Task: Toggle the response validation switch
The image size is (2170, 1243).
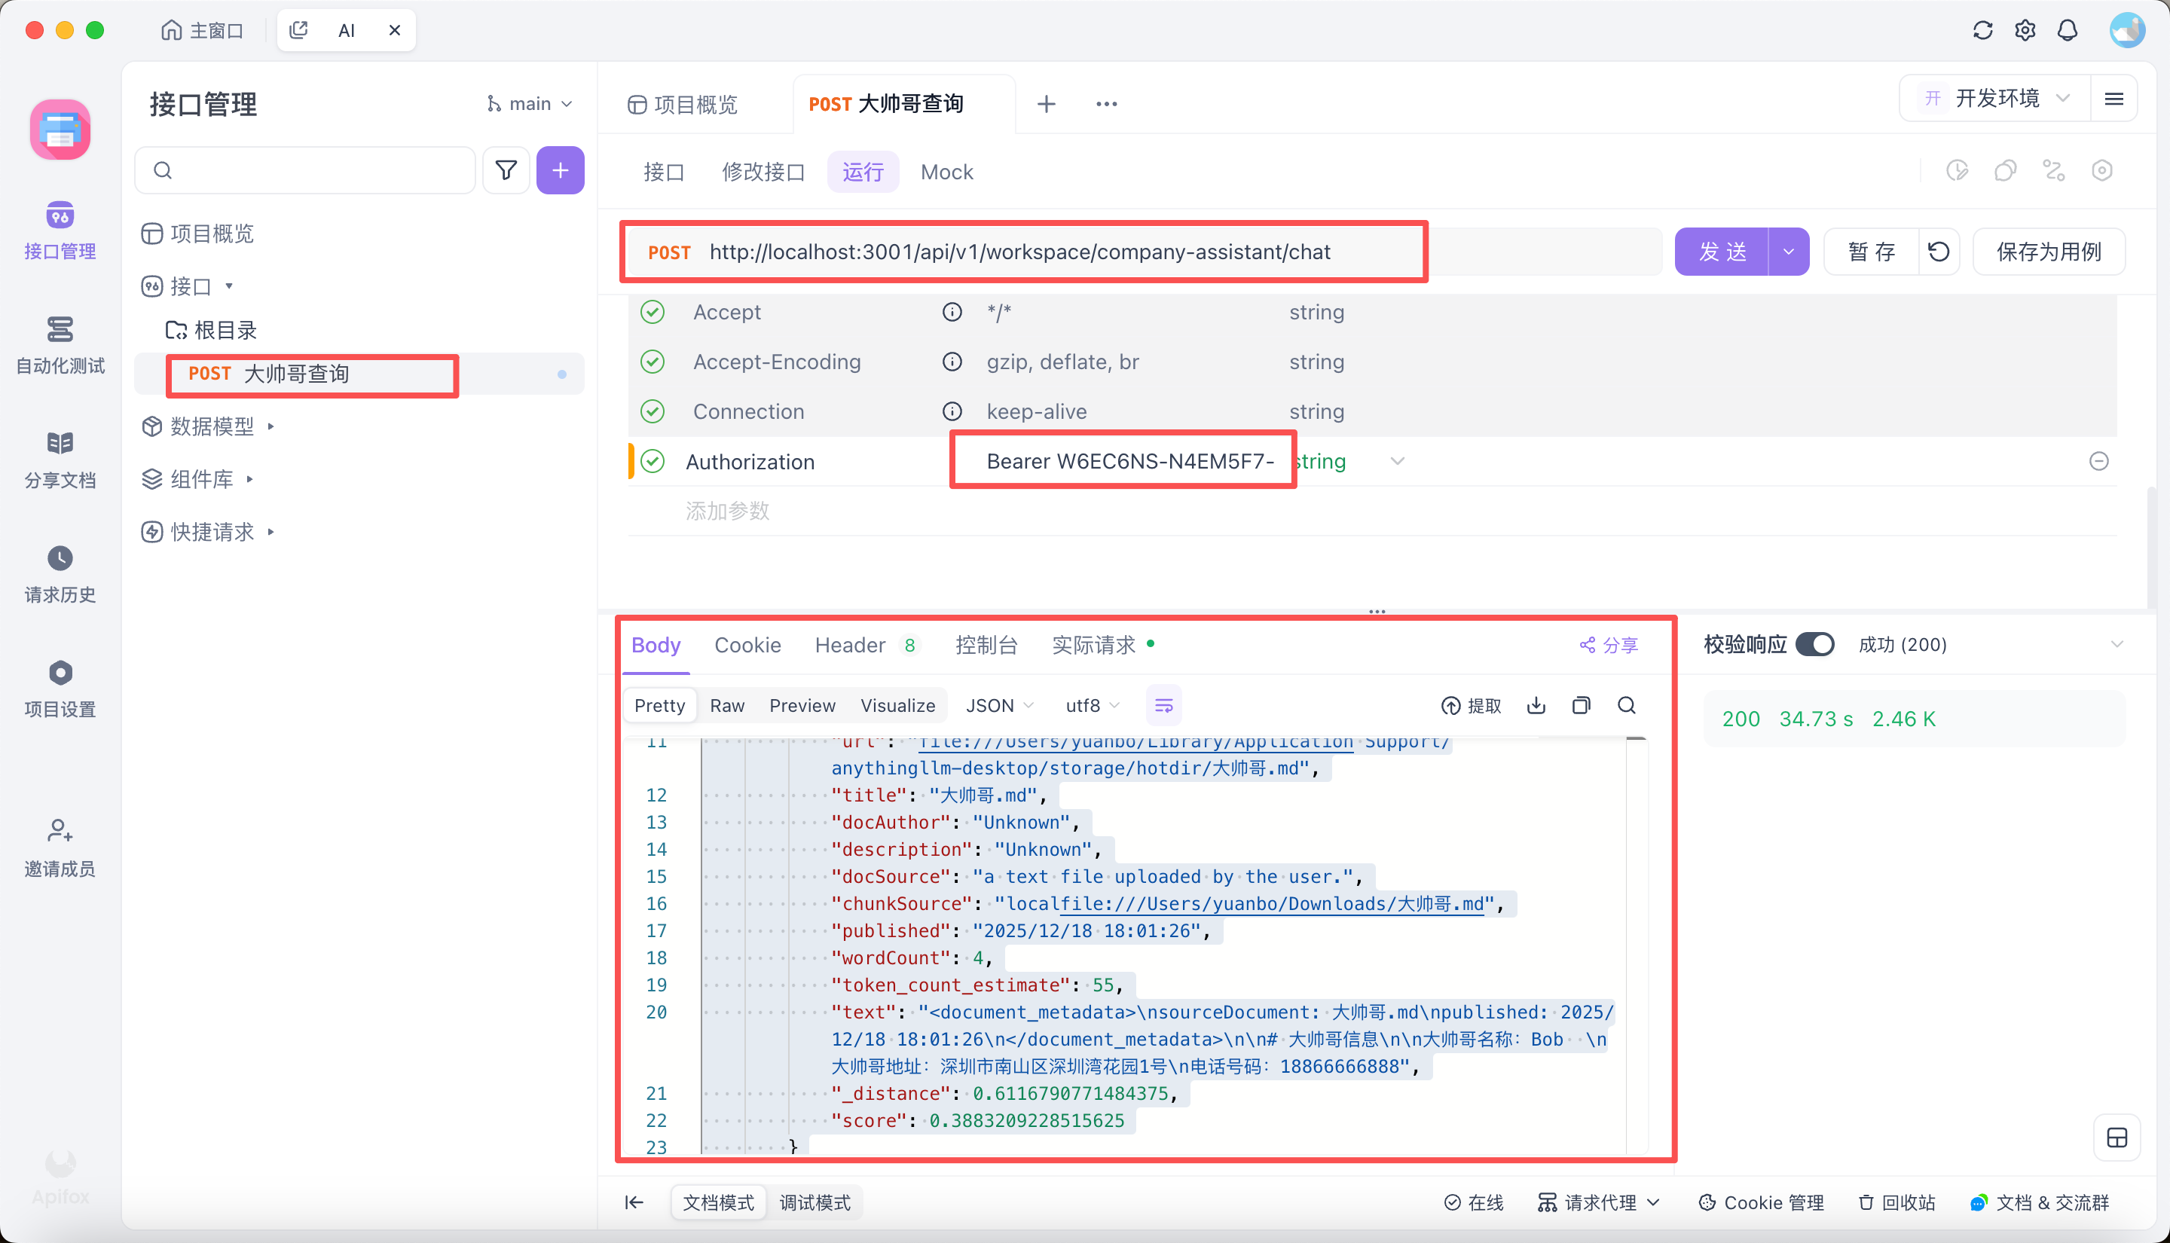Action: click(x=1814, y=645)
